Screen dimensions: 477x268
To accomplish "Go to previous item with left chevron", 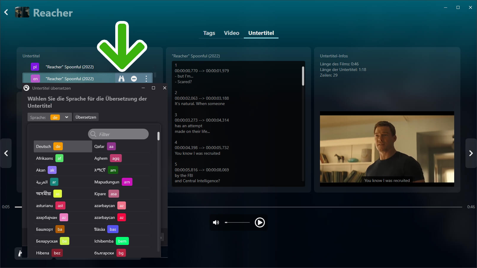I will 6,153.
